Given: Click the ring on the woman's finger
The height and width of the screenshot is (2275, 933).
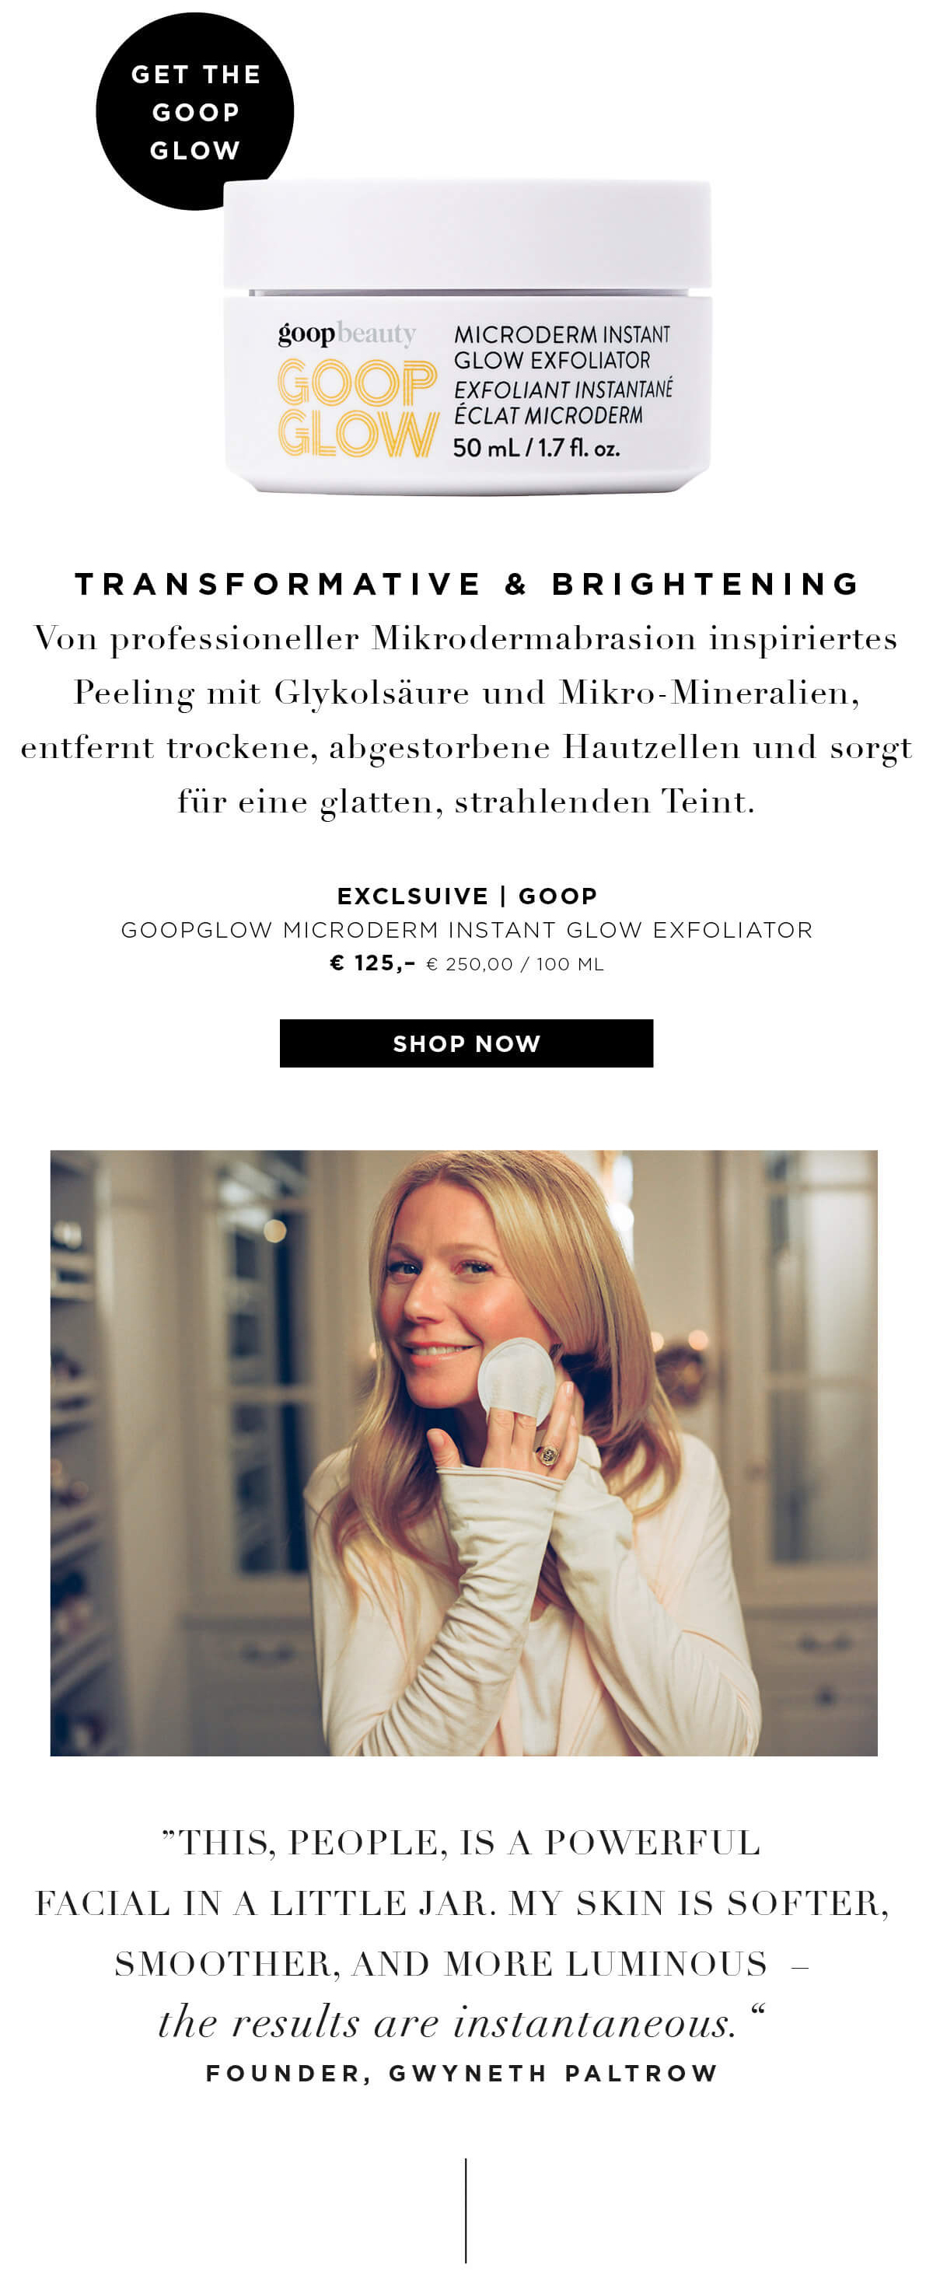Looking at the screenshot, I should tap(549, 1455).
